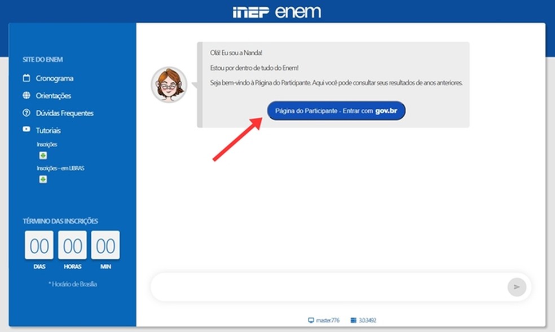The width and height of the screenshot is (555, 332).
Task: Click the 'Seja bem-vindo à Página do Participante' message
Action: point(336,83)
